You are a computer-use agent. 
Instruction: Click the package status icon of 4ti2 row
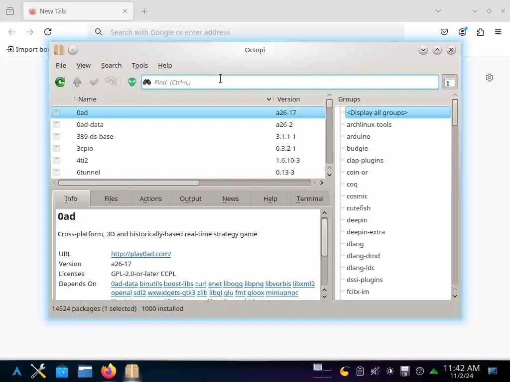point(56,160)
